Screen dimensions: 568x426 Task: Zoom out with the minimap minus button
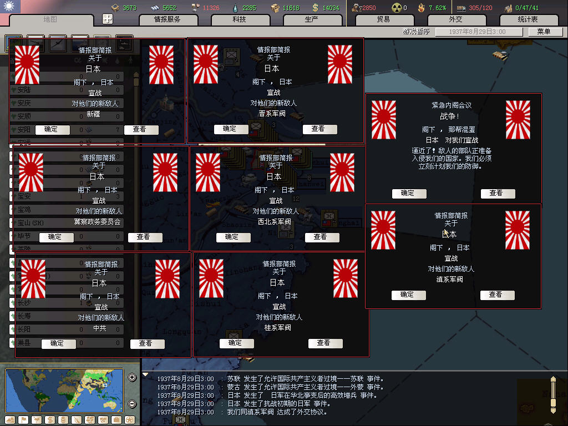click(132, 404)
